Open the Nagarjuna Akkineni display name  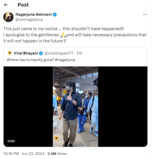34,14
